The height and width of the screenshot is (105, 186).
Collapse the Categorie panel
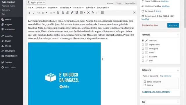point(178,70)
